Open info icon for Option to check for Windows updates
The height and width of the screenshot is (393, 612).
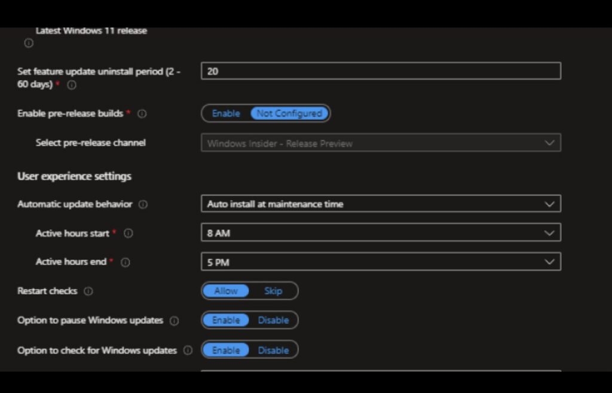[188, 351]
